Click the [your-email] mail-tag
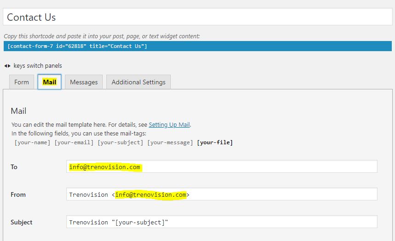This screenshot has height=241, width=395. [74, 142]
